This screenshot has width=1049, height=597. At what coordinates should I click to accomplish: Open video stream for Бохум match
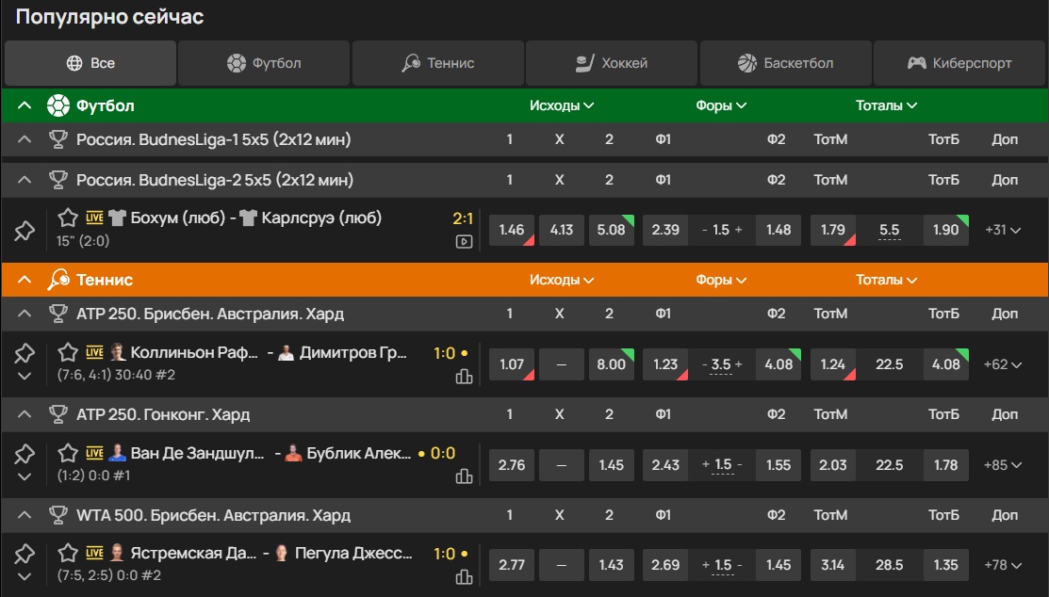tap(464, 241)
